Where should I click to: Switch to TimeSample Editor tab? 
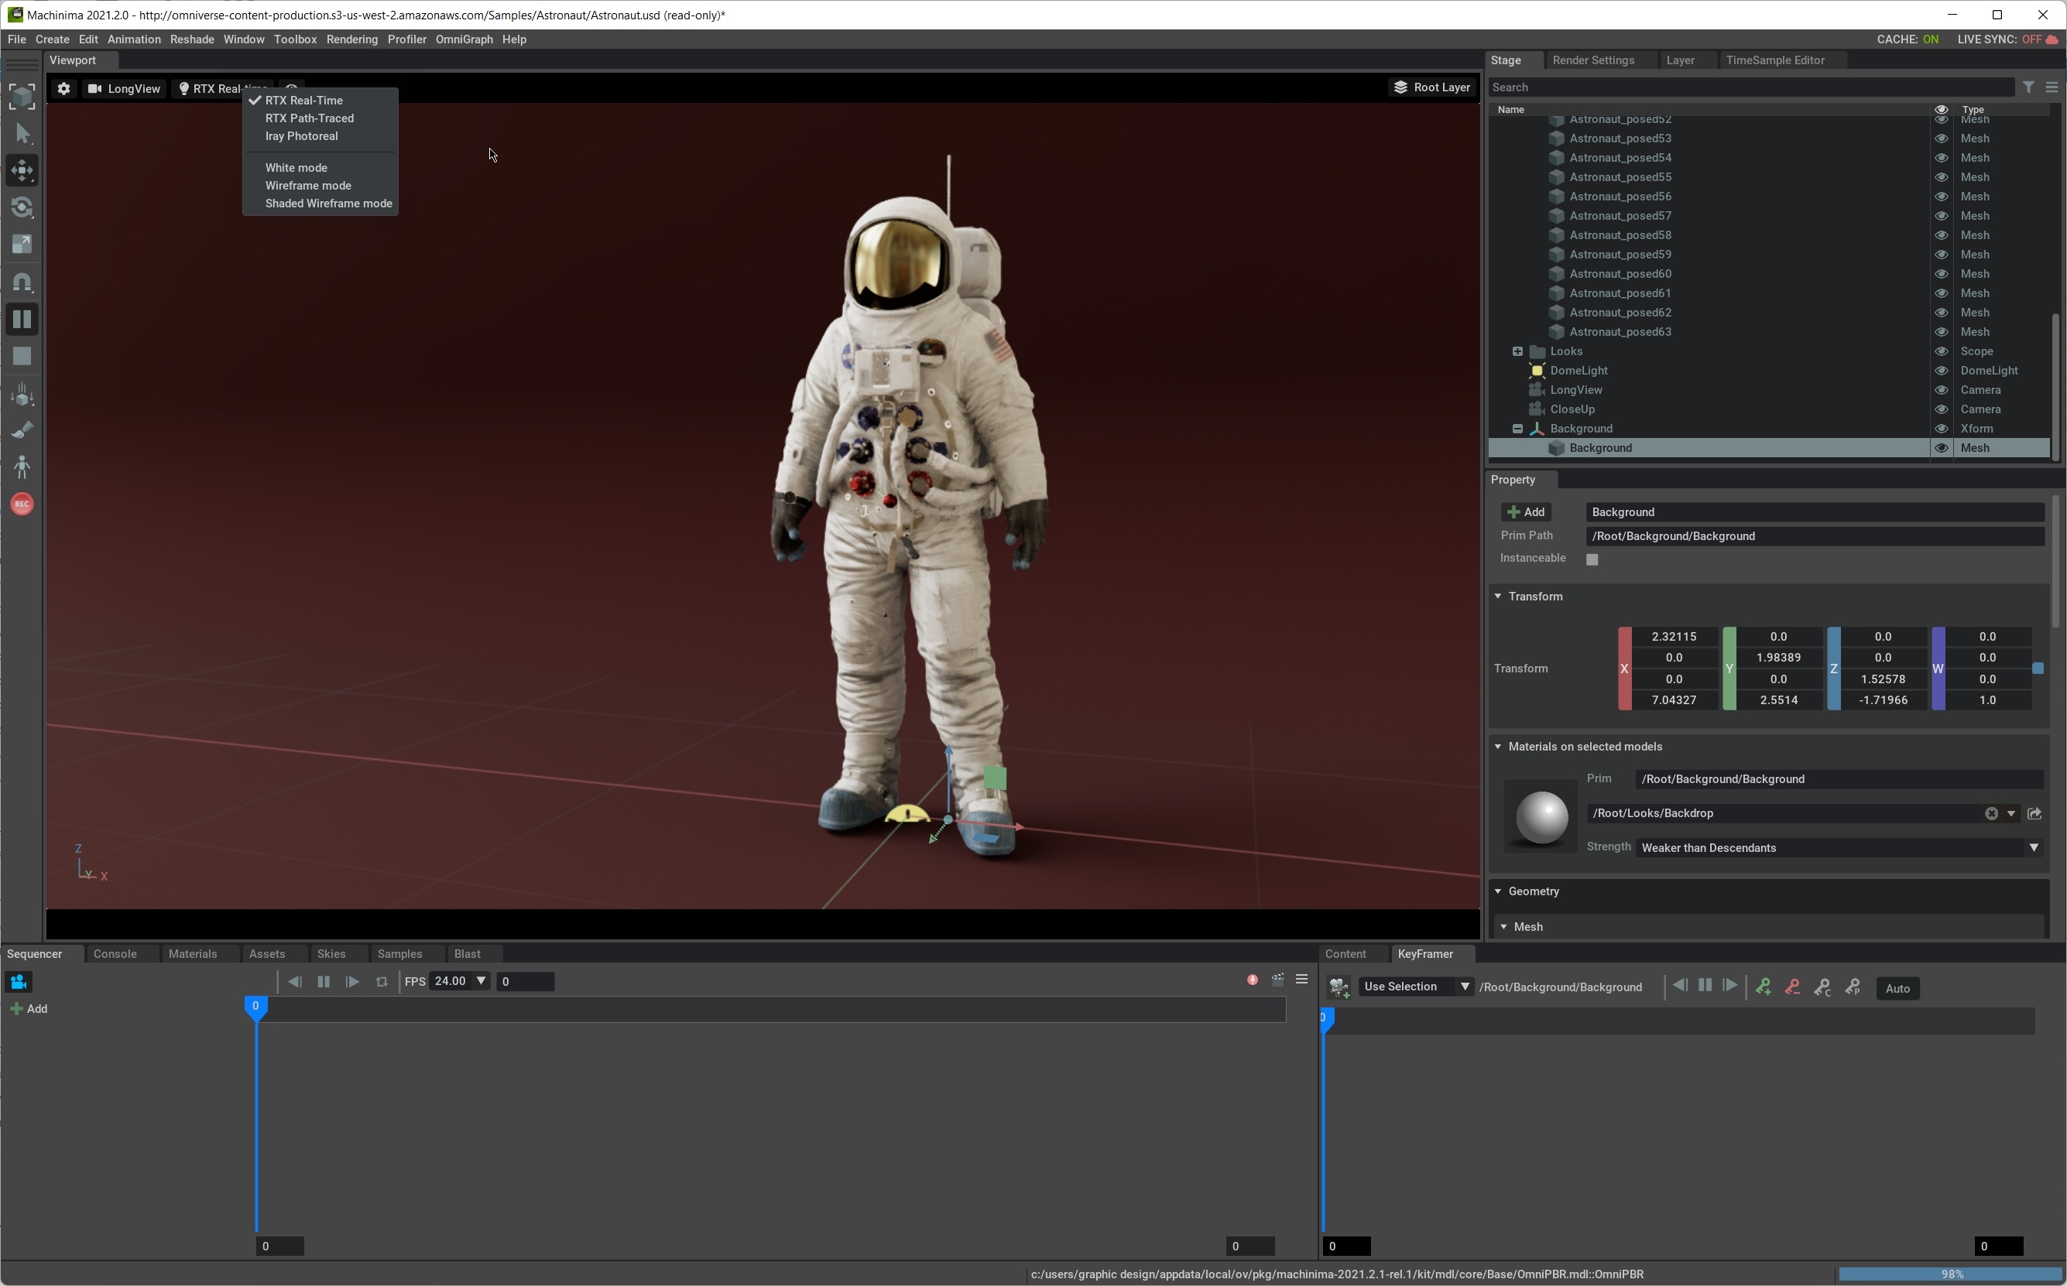pos(1775,60)
